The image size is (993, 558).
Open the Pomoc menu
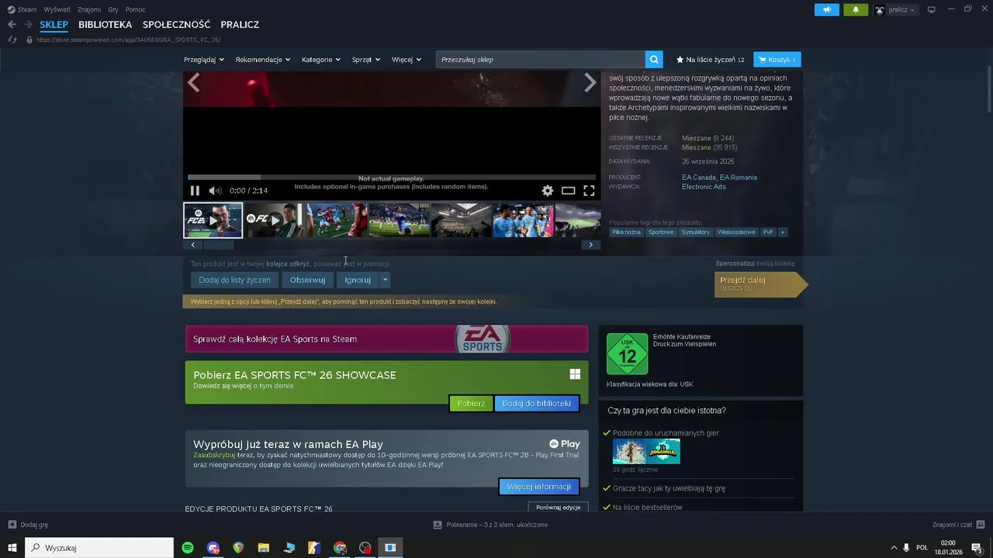click(135, 9)
